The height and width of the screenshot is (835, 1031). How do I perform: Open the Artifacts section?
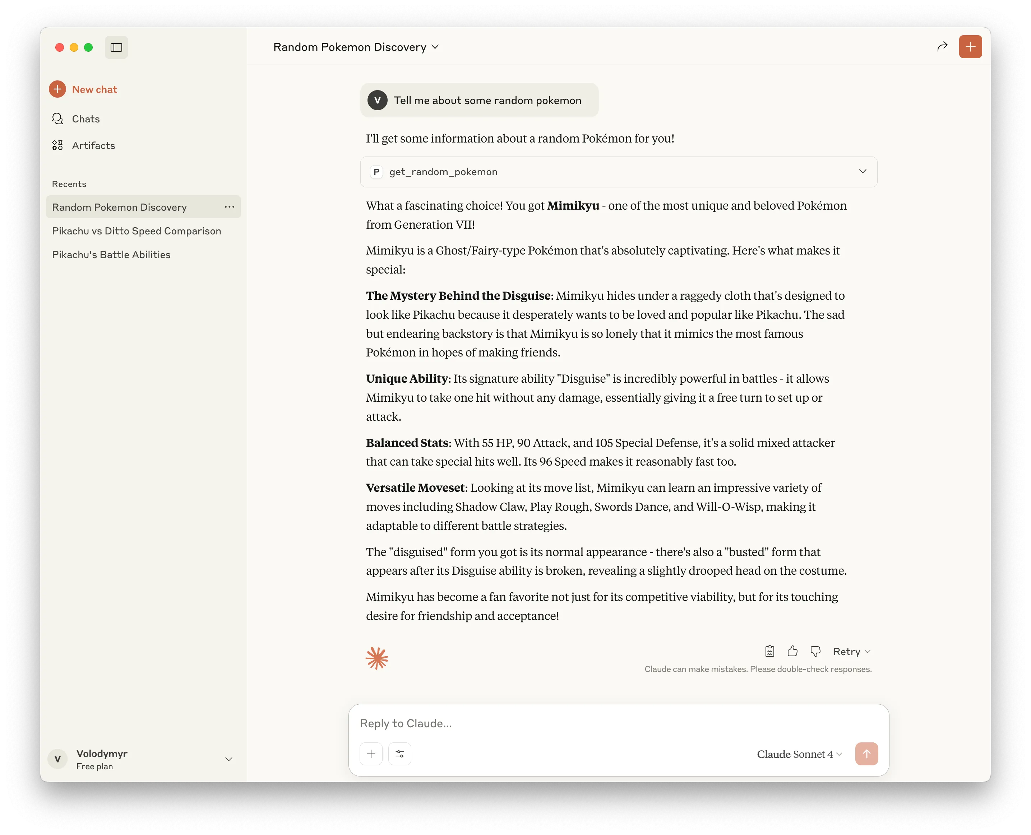click(x=93, y=145)
